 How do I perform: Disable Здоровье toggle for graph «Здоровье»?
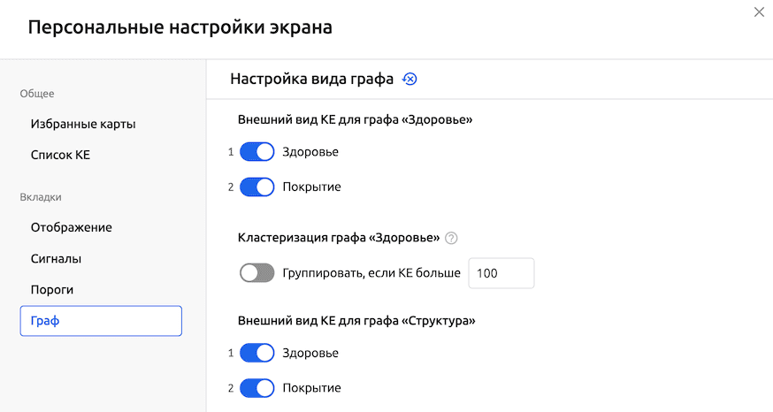click(257, 152)
